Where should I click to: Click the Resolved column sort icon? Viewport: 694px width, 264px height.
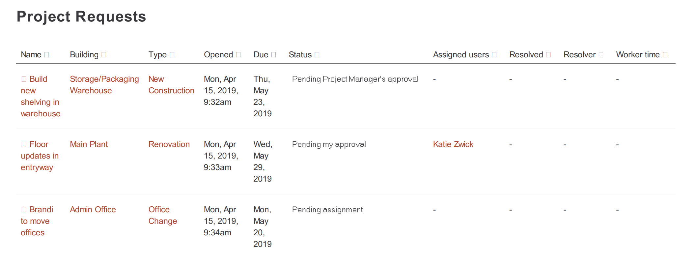click(x=548, y=55)
